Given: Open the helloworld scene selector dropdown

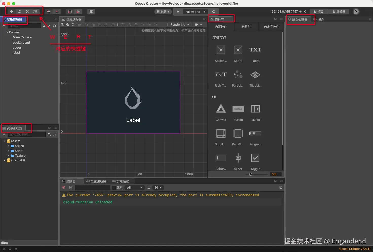Looking at the screenshot, I should [x=195, y=12].
